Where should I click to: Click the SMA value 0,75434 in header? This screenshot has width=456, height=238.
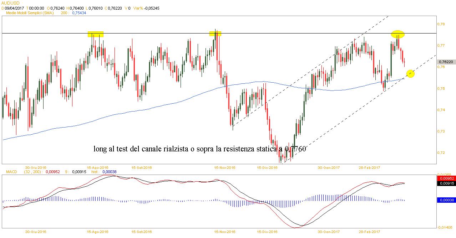pos(79,12)
